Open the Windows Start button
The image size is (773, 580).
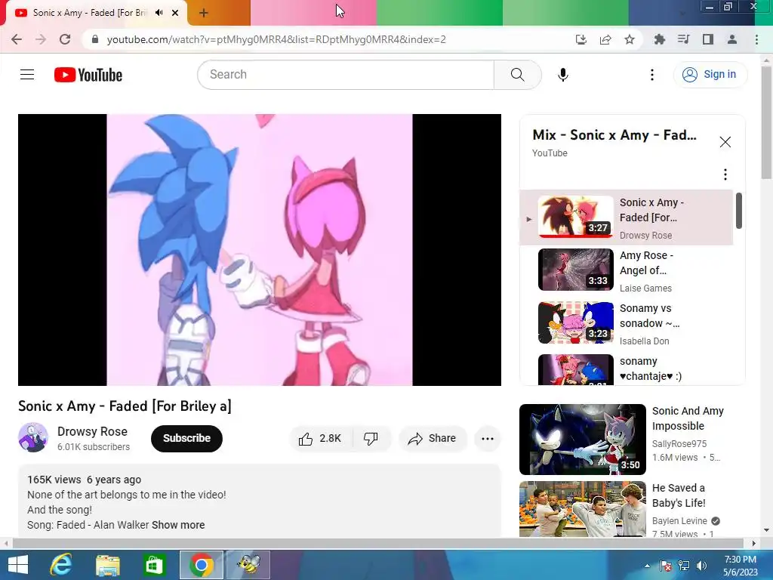pos(18,565)
